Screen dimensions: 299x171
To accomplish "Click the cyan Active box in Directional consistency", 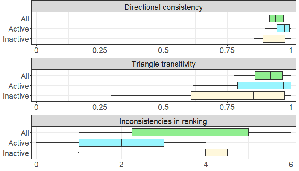I will (283, 28).
